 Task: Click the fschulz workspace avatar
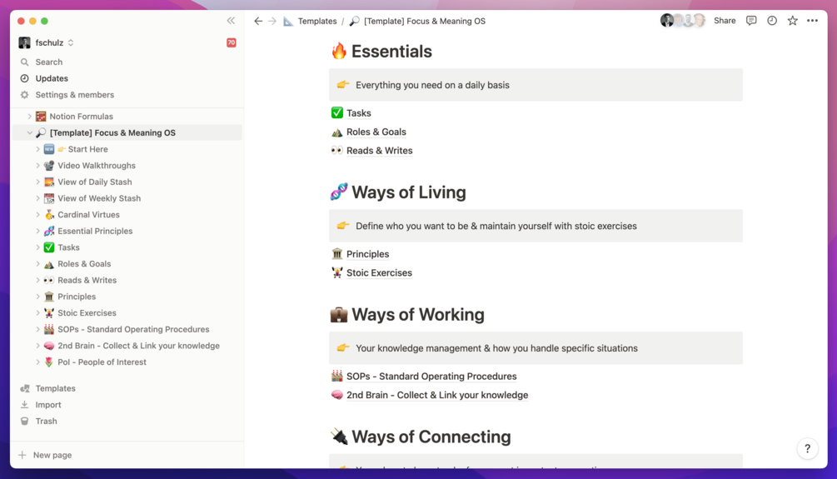point(24,42)
